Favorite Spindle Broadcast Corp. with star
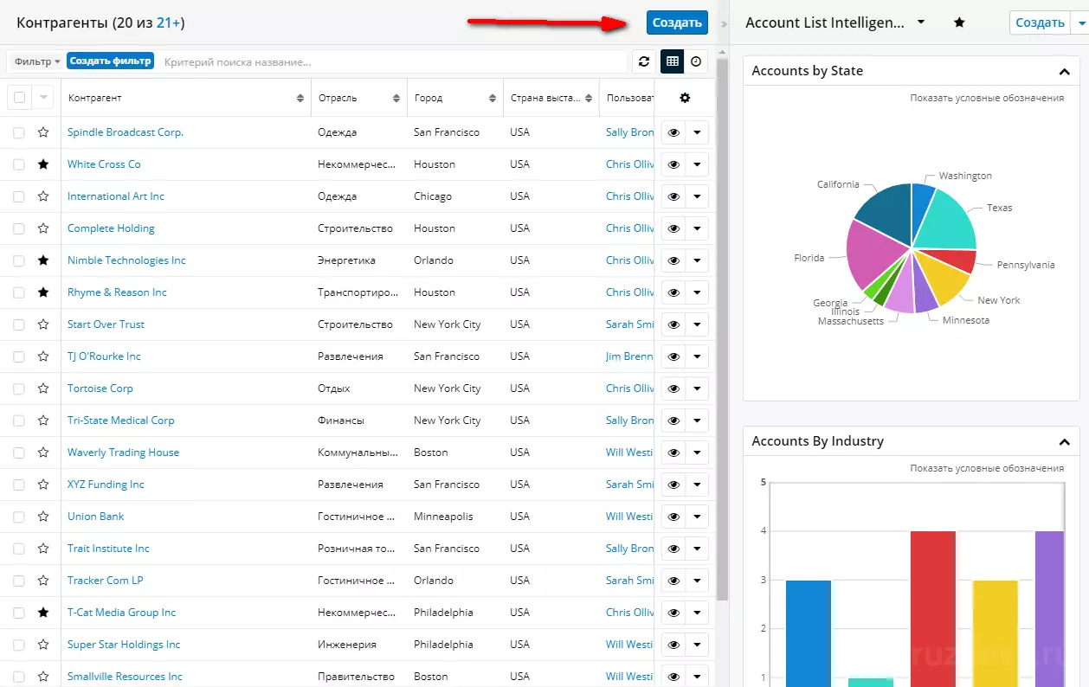 click(x=43, y=132)
